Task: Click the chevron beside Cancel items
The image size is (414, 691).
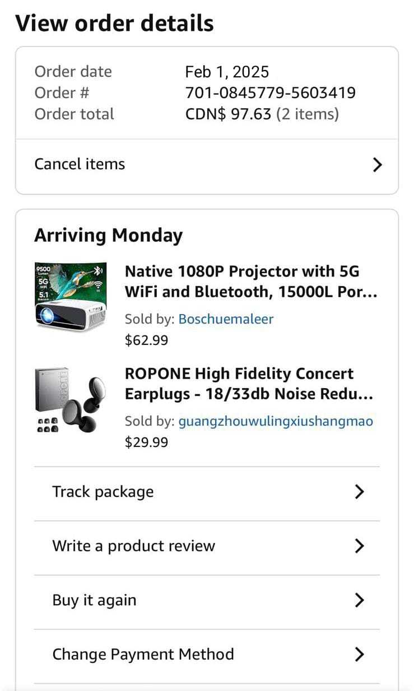Action: pyautogui.click(x=378, y=165)
